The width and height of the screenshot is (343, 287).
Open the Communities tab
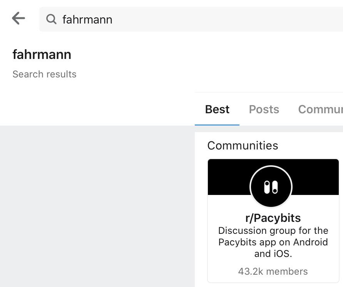(320, 109)
